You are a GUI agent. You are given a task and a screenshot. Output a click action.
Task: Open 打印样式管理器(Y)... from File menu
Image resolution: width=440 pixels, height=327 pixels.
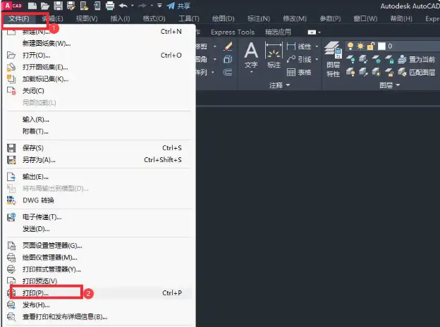pyautogui.click(x=98, y=269)
